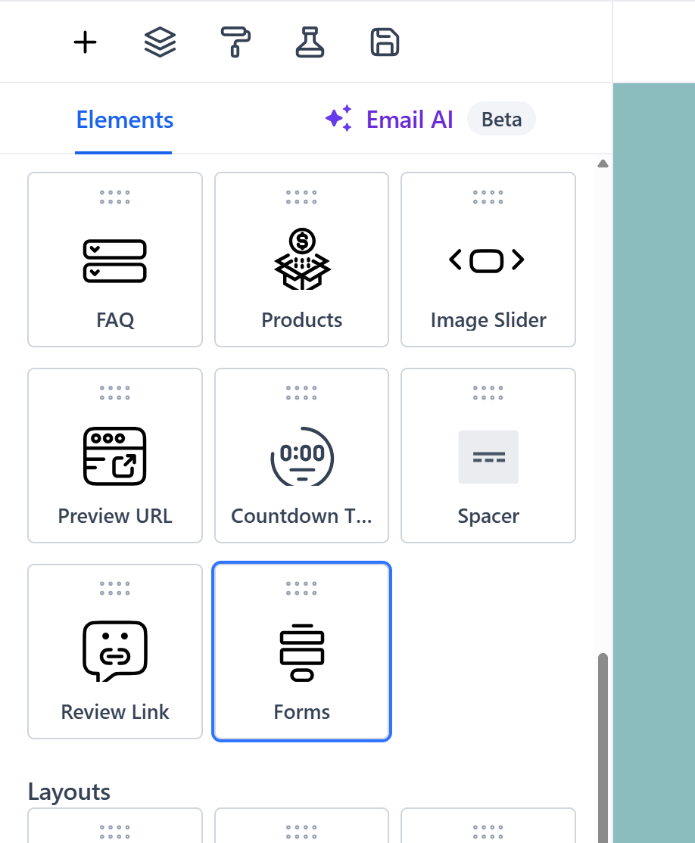Click the flask testing icon in toolbar
Image resolution: width=695 pixels, height=843 pixels.
tap(310, 42)
